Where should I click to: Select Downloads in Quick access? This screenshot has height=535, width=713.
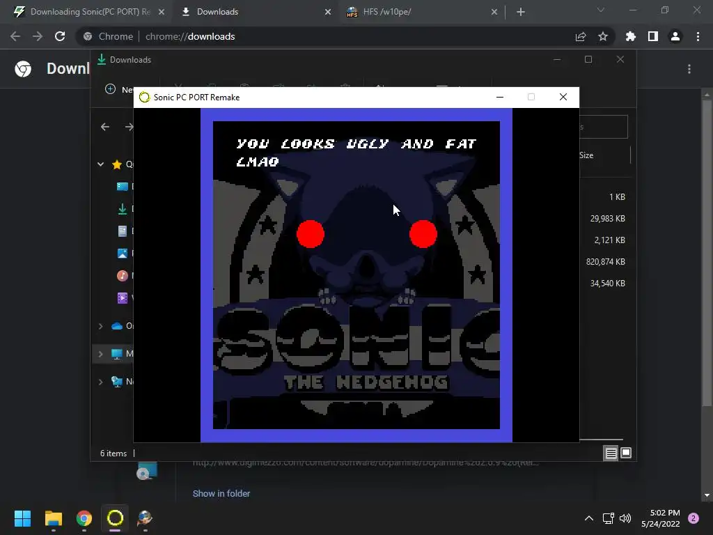click(x=123, y=209)
